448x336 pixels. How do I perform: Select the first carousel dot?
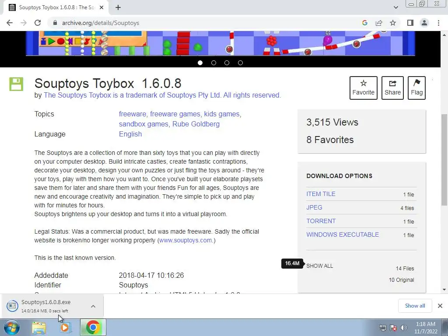(200, 63)
